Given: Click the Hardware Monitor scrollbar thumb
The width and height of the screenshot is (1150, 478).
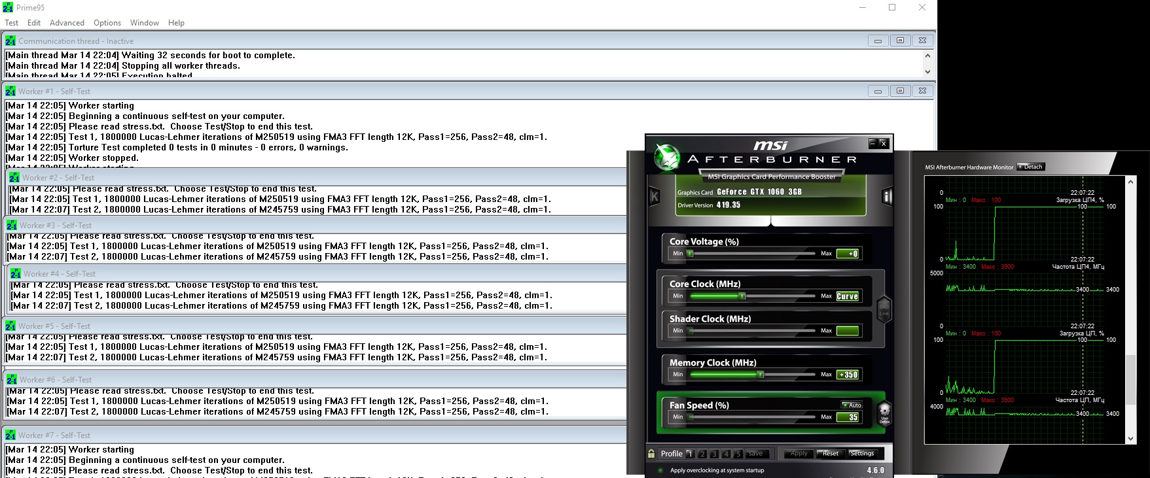Looking at the screenshot, I should pyautogui.click(x=1131, y=380).
